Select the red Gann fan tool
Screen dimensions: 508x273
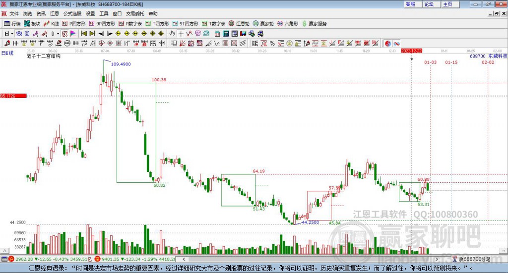(x=183, y=43)
